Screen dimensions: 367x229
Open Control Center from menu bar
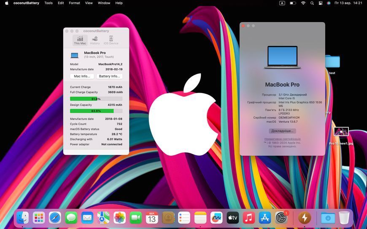tap(321, 3)
